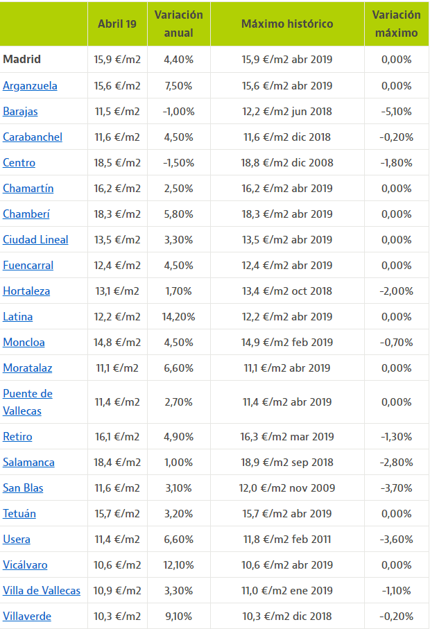Open the Tetuán link

tap(19, 514)
